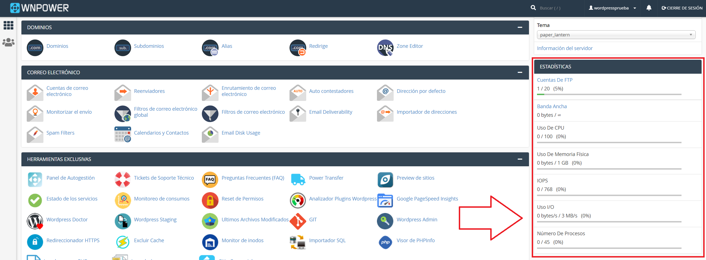Click the Uso De CPU usage bar
This screenshot has width=706, height=260.
coord(609,142)
